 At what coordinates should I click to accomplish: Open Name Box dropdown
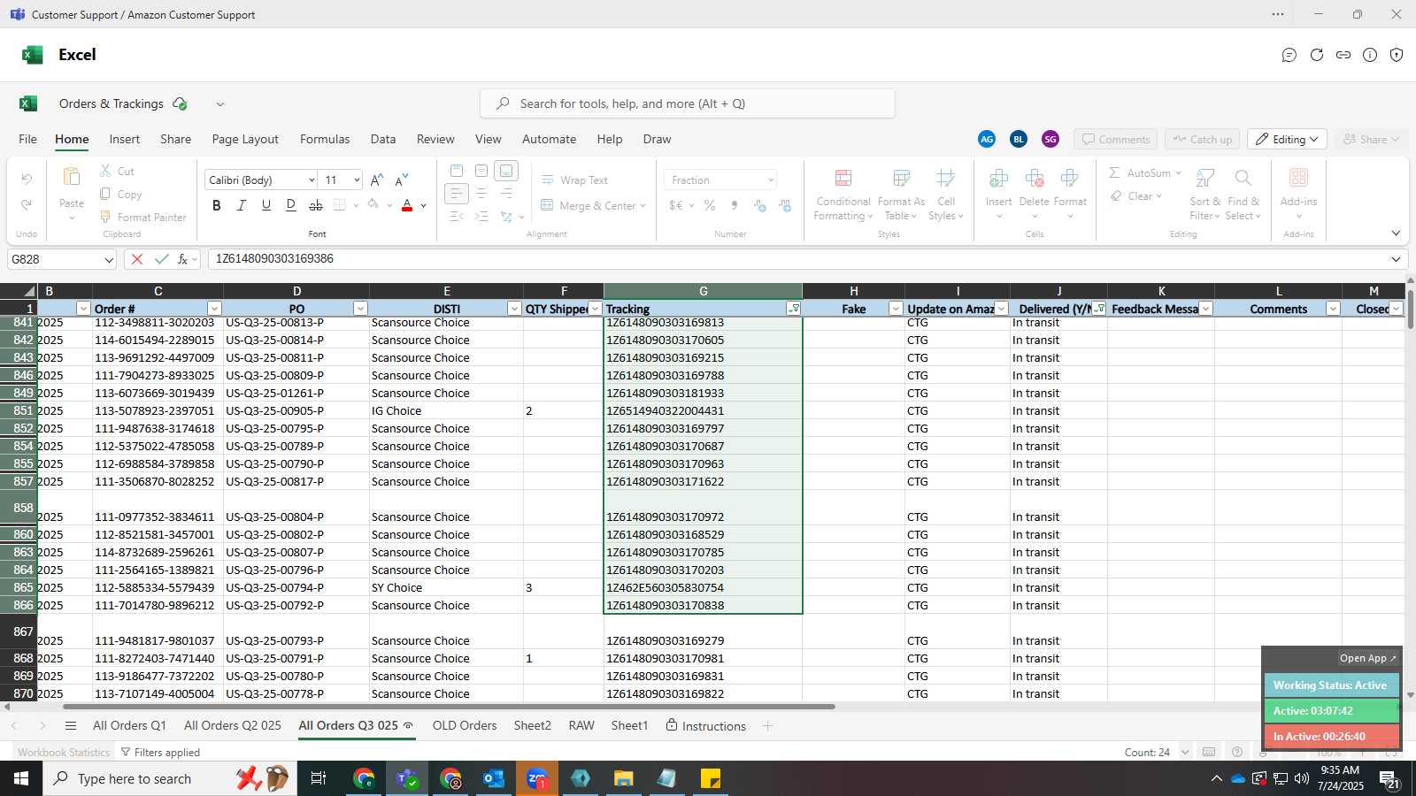point(109,260)
